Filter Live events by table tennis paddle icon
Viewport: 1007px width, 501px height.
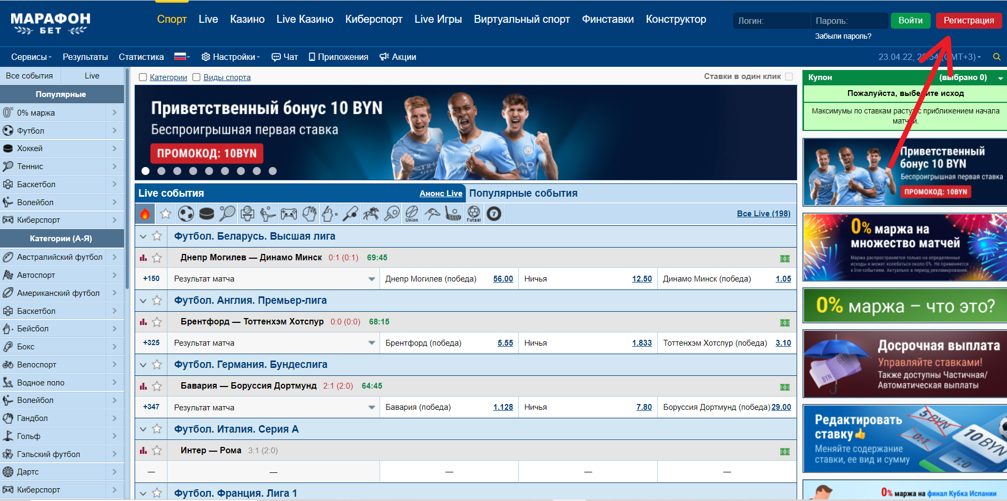pyautogui.click(x=392, y=214)
